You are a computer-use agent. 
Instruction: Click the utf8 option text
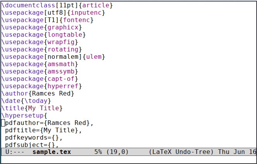pyautogui.click(x=55, y=13)
